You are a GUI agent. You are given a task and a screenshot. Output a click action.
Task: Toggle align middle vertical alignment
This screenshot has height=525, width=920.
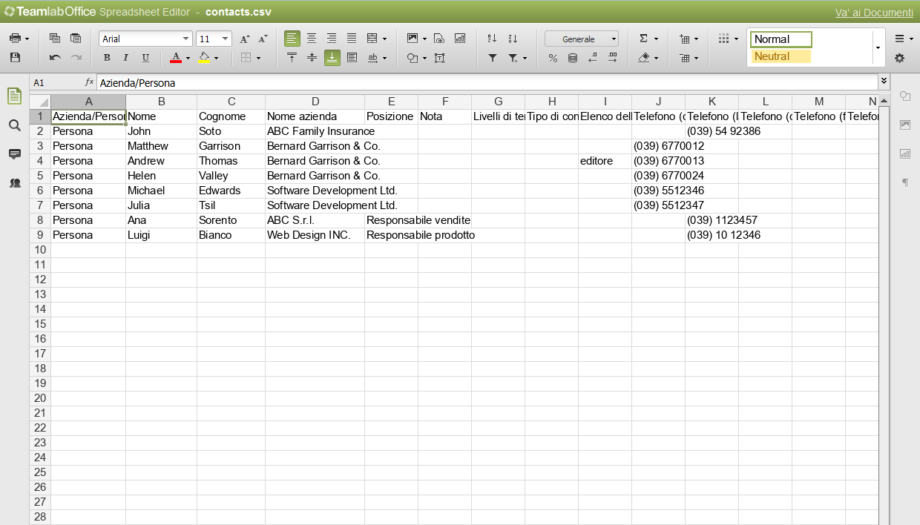(x=312, y=58)
